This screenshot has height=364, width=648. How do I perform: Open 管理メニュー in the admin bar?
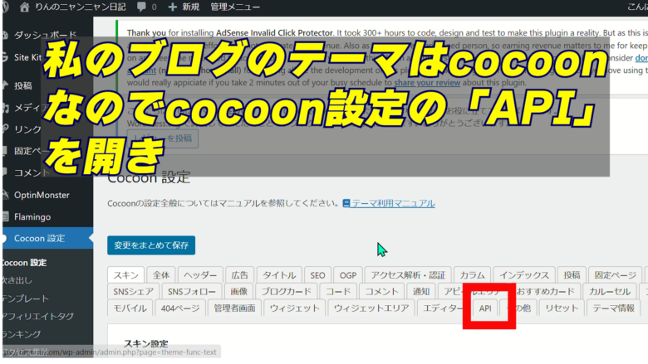[233, 7]
